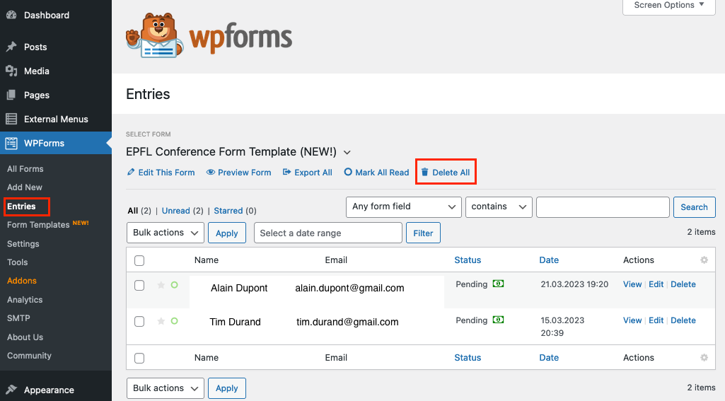Toggle read status circle for Alain Dupont
725x401 pixels.
174,285
